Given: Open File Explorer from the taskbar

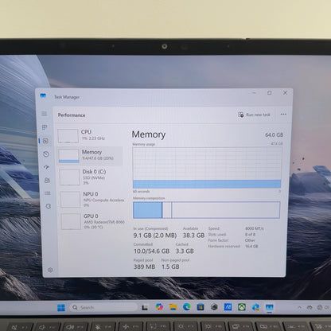Looking at the screenshot, I should pos(173,307).
